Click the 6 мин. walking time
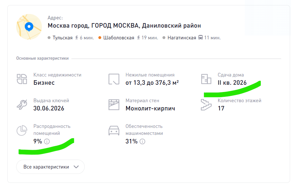 click(87, 38)
